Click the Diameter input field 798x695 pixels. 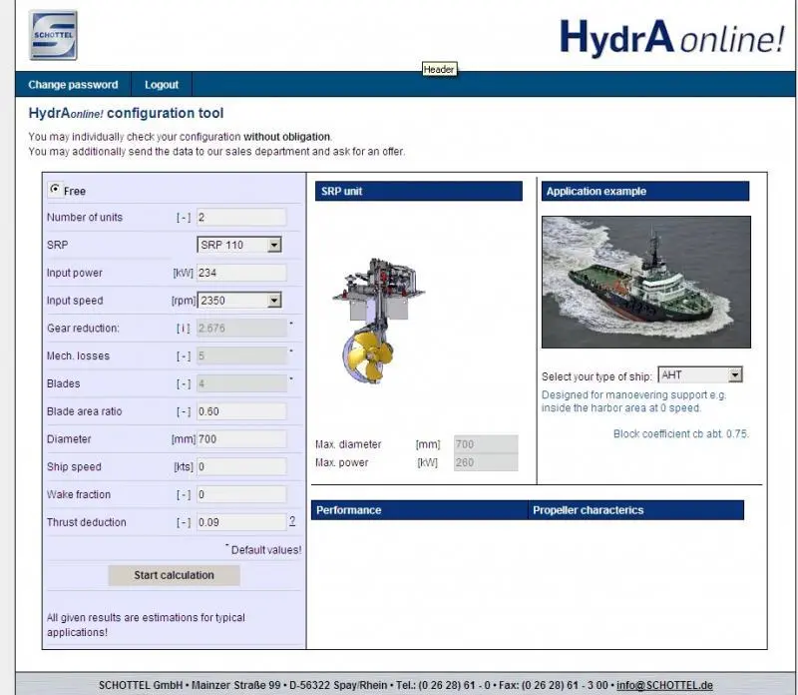(x=241, y=439)
